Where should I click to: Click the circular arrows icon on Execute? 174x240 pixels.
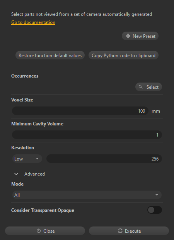point(120,231)
